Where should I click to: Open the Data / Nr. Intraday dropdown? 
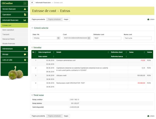tap(58, 38)
